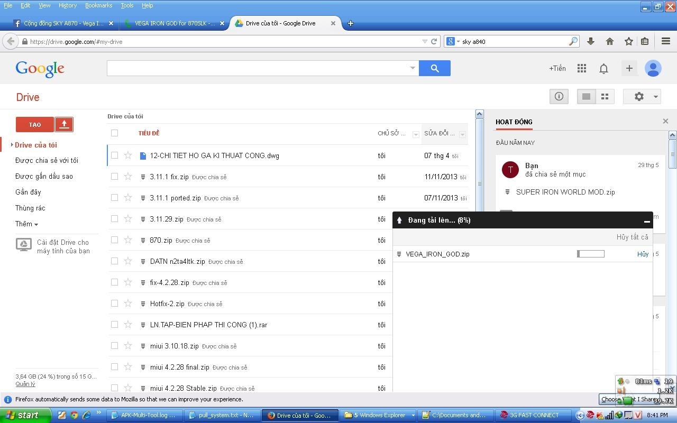Screen dimensions: 677x423
Task: Toggle the select-all checkbox in header
Action: point(114,133)
